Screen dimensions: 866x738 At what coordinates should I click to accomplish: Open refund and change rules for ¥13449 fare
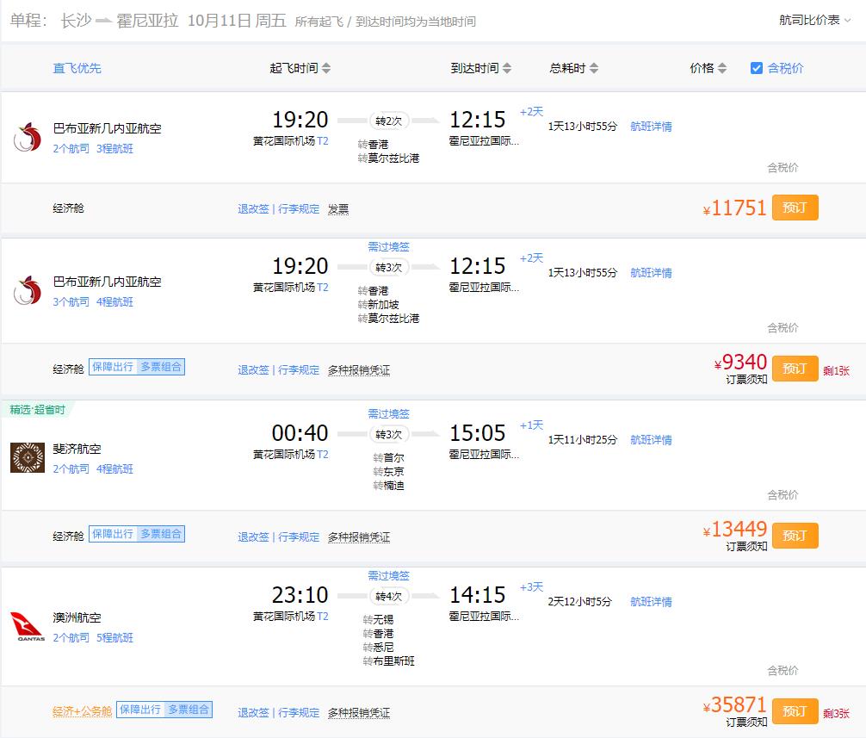coord(253,536)
